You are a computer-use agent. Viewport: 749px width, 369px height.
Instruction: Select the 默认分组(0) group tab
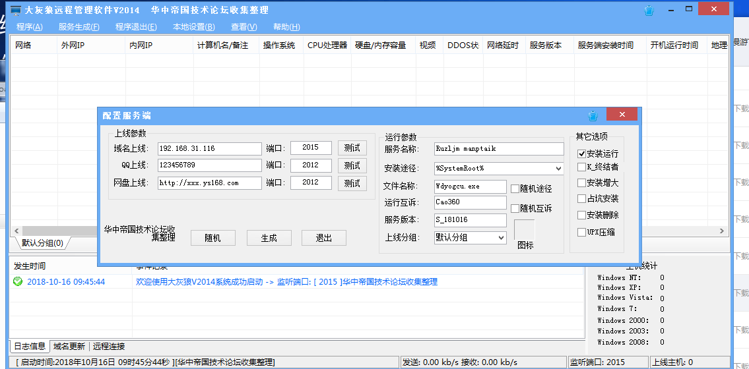pos(42,242)
